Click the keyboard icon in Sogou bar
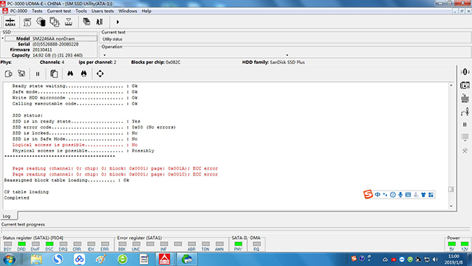 (x=408, y=195)
